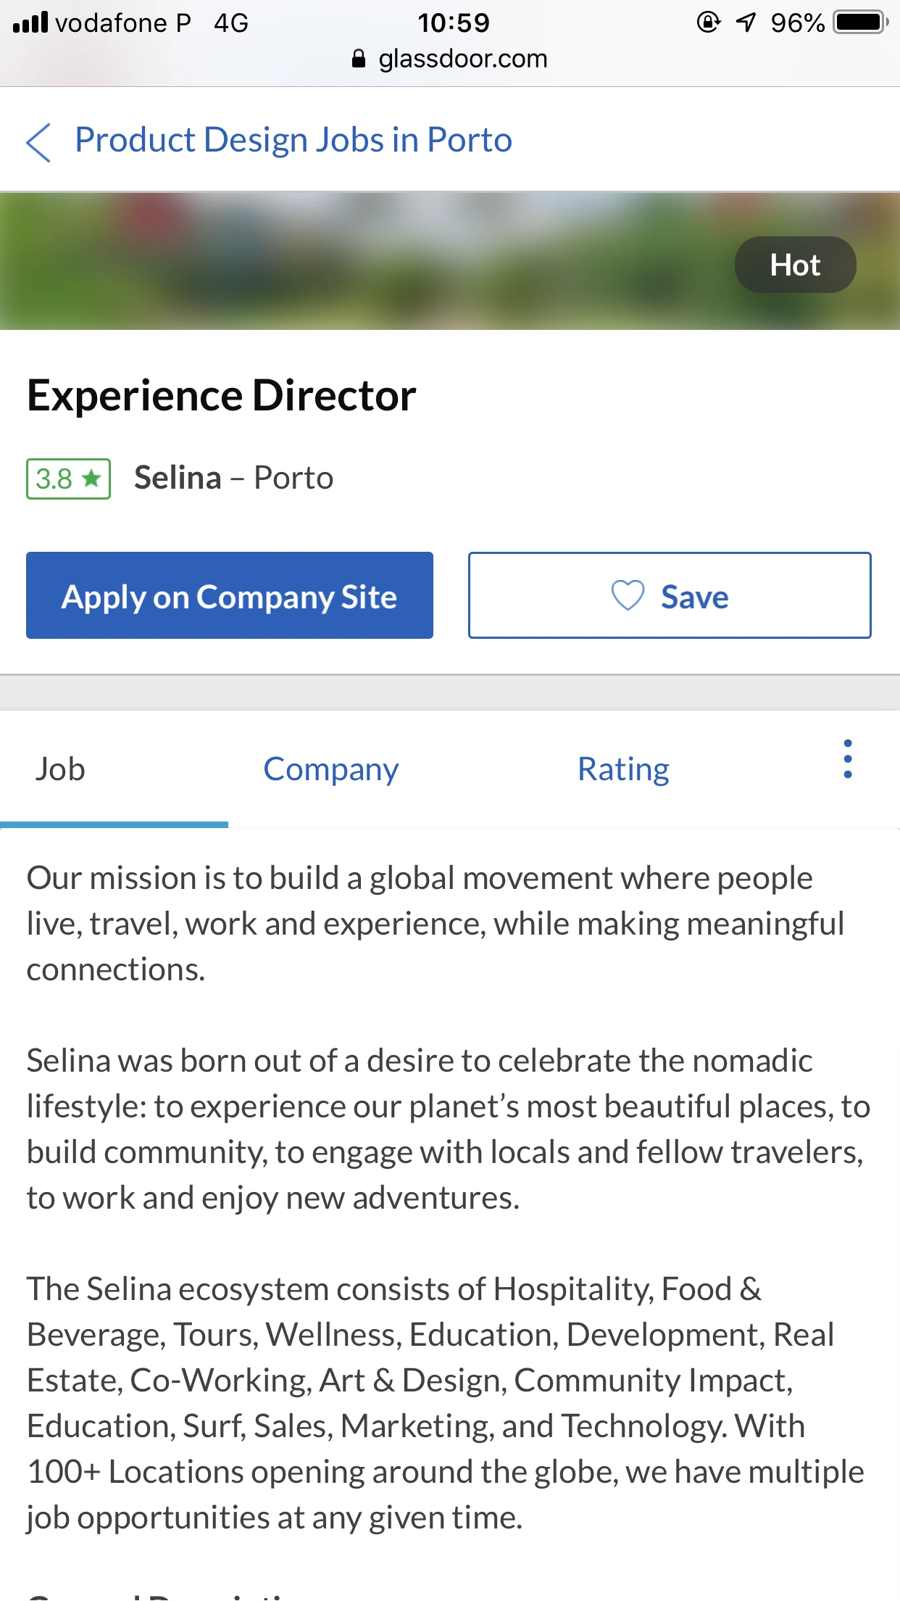
Task: Open the Selina company name link
Action: point(178,479)
